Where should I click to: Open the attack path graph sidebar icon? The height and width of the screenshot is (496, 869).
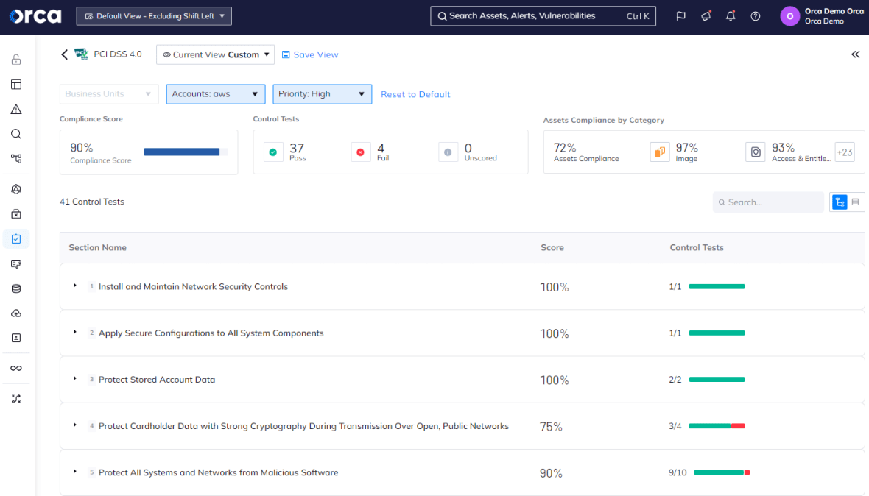pyautogui.click(x=16, y=159)
